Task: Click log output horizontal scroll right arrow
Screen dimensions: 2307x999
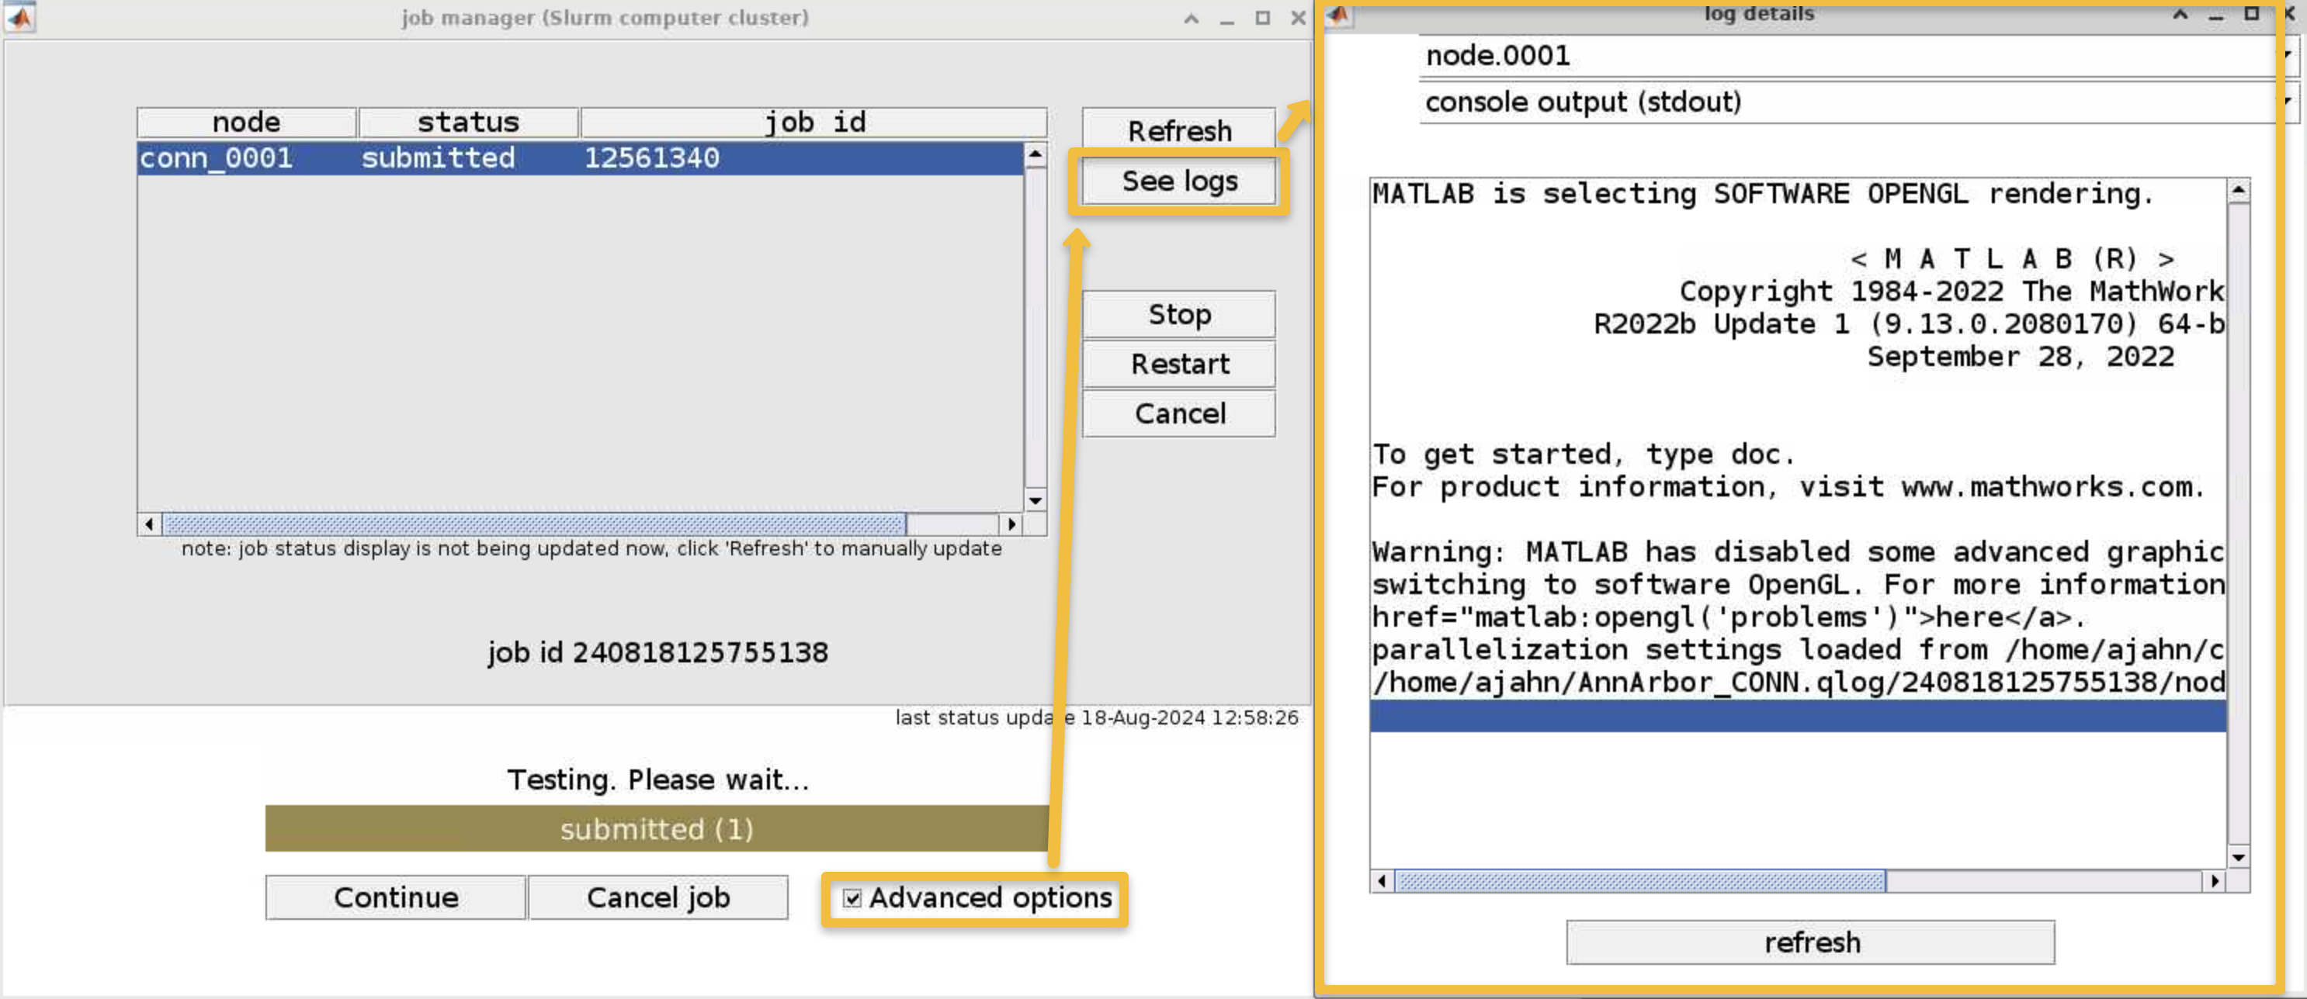Action: 2215,881
